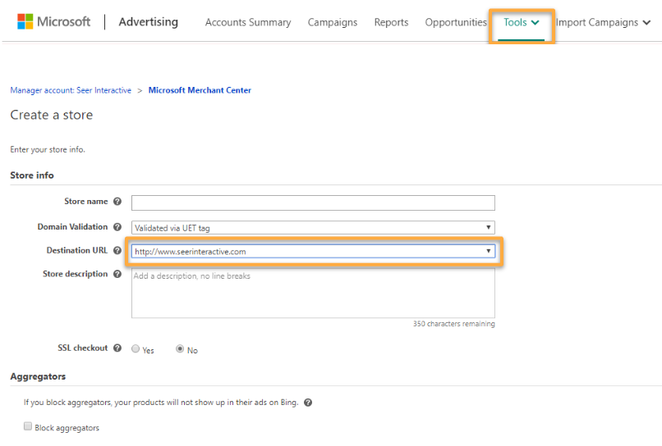This screenshot has height=446, width=662.
Task: Expand the Destination URL dropdown
Action: (313, 252)
